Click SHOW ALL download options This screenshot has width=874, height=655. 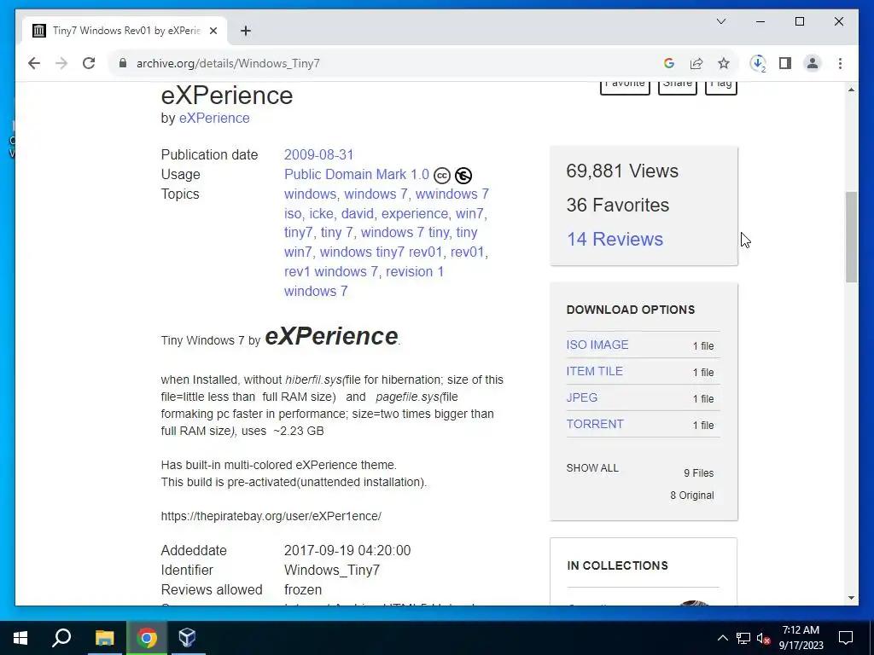592,468
